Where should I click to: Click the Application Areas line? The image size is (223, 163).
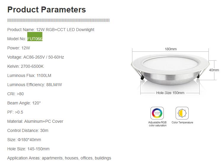pyautogui.click(x=59, y=158)
